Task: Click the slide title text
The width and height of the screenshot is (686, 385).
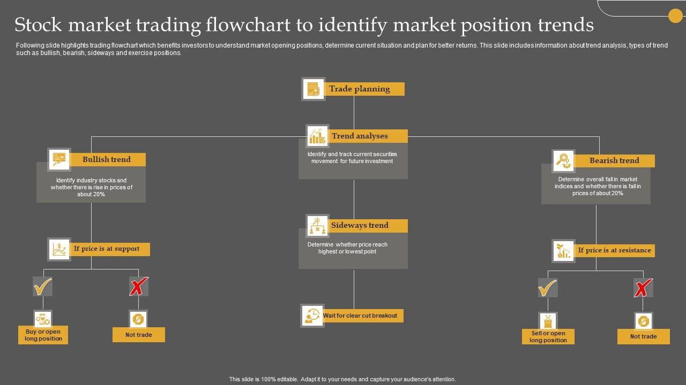Action: pyautogui.click(x=304, y=25)
